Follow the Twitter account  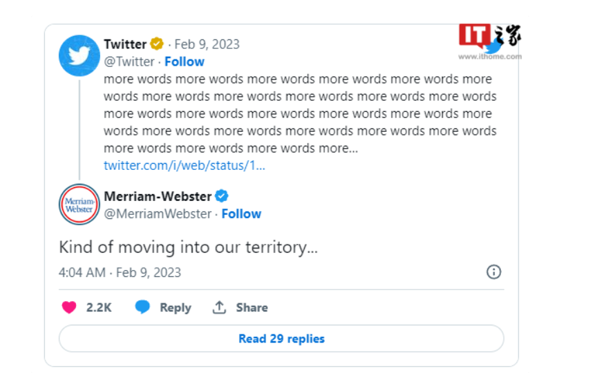point(185,61)
